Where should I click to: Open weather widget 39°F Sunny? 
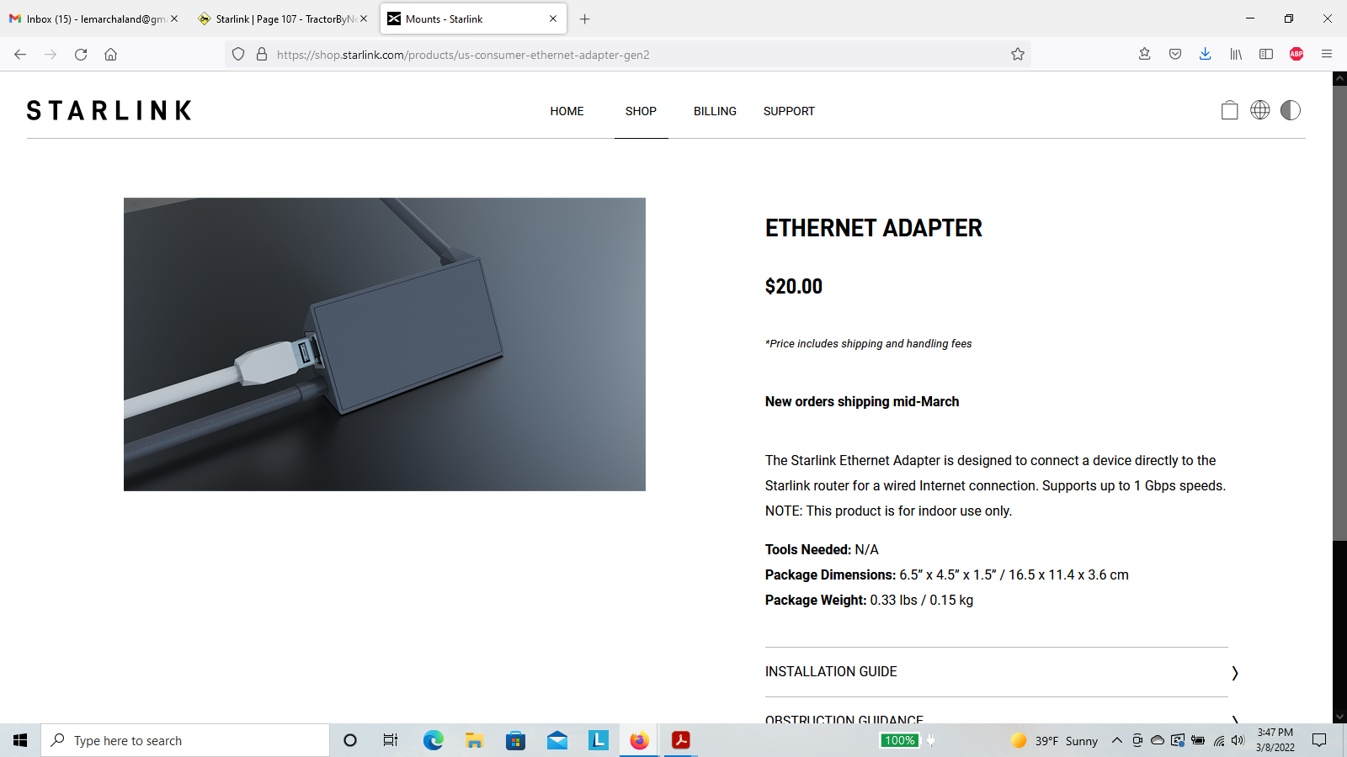tap(1055, 740)
